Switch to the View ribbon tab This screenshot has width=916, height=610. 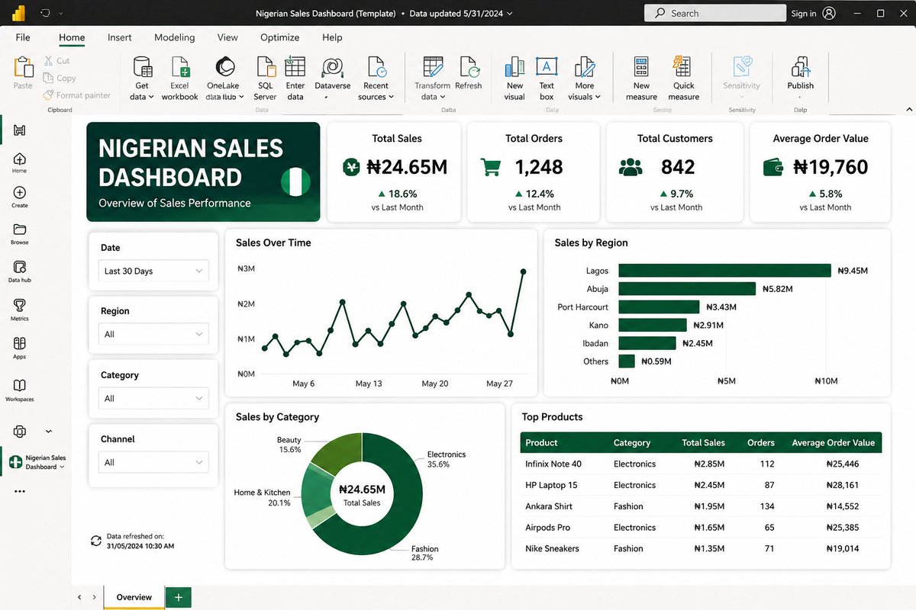[227, 37]
